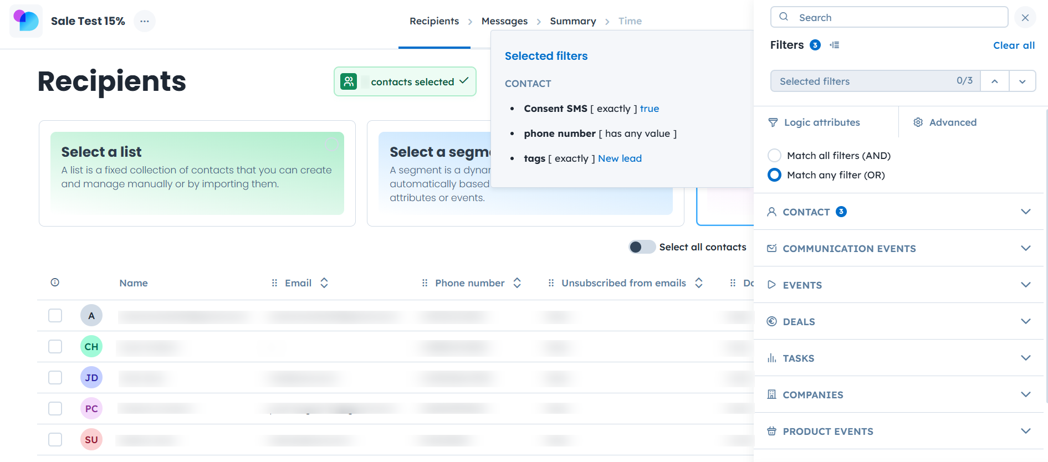Click the Product Events basket icon
This screenshot has height=462, width=1048.
[x=771, y=431]
